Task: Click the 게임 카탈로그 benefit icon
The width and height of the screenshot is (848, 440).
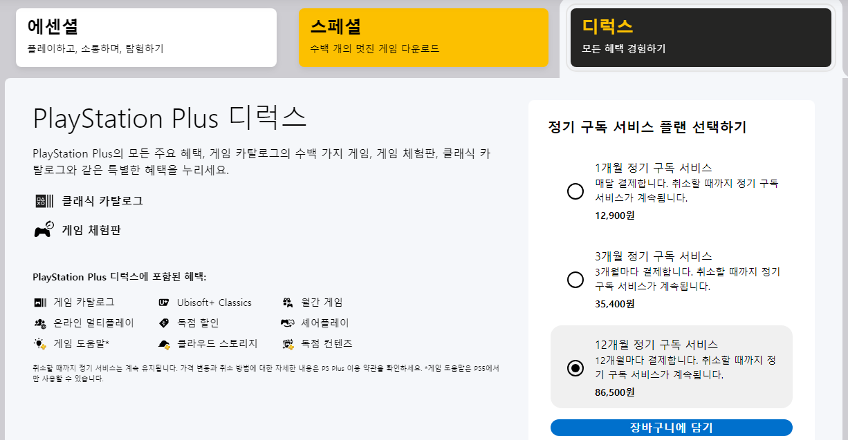Action: 39,303
